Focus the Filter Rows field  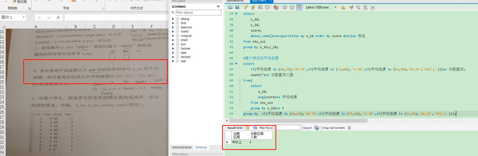point(288,128)
